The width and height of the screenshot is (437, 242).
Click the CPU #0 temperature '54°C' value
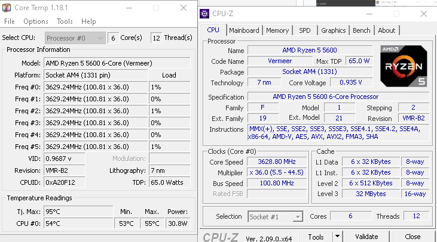tap(78, 224)
